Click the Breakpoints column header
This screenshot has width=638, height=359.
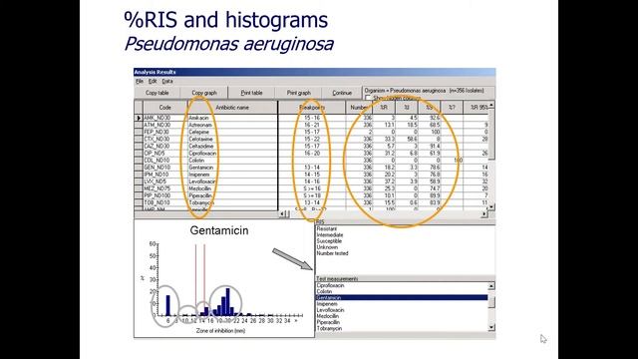coord(312,108)
